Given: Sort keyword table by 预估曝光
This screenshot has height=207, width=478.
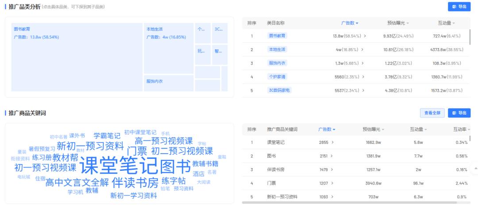Looking at the screenshot, I should pyautogui.click(x=373, y=129).
